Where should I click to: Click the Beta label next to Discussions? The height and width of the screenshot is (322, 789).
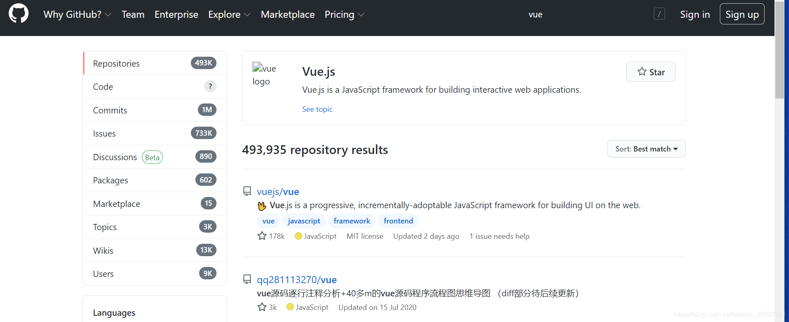(152, 157)
